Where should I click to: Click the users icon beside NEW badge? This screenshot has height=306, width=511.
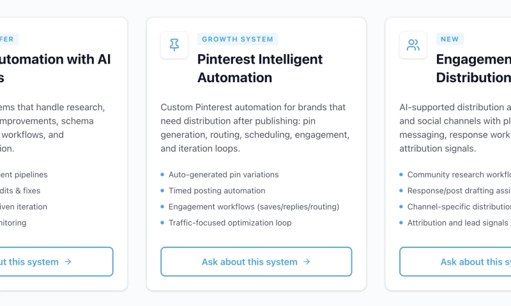pos(413,45)
